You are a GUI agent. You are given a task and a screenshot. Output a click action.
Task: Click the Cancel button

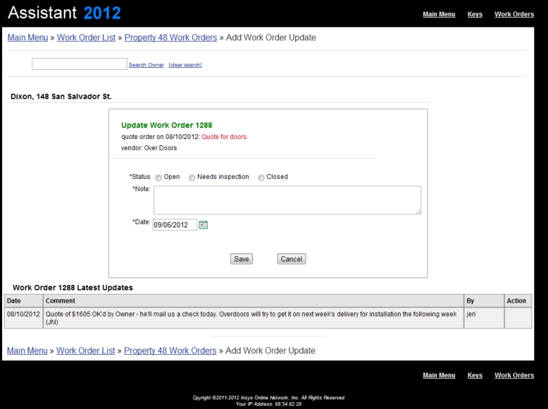click(x=292, y=259)
